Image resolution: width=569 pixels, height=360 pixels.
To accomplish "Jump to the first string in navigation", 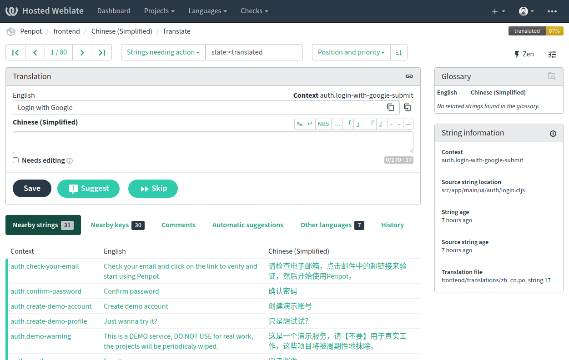I will coord(15,52).
